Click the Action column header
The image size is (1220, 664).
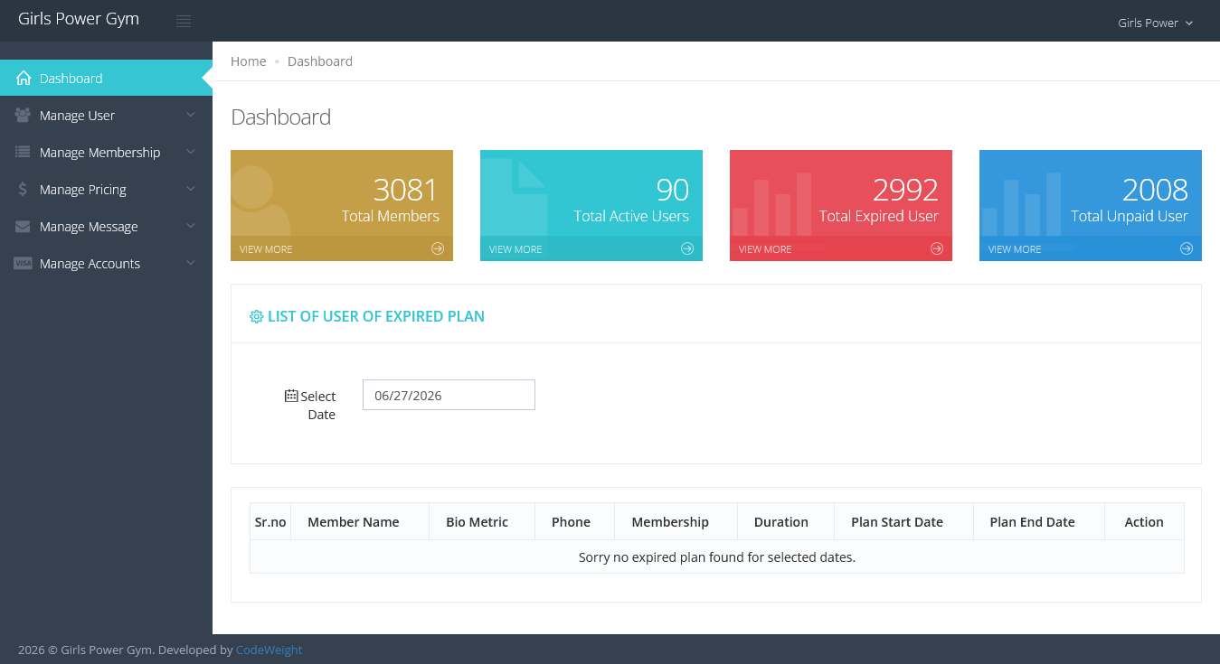pos(1144,521)
